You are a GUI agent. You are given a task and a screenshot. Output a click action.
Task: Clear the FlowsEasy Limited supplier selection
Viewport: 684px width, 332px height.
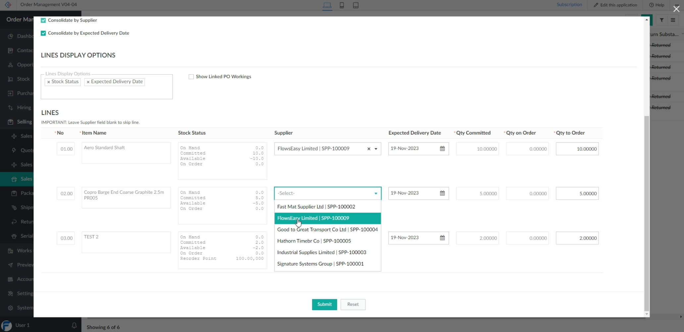click(x=368, y=149)
